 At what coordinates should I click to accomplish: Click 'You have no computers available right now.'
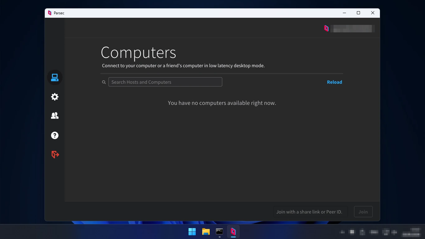(222, 103)
